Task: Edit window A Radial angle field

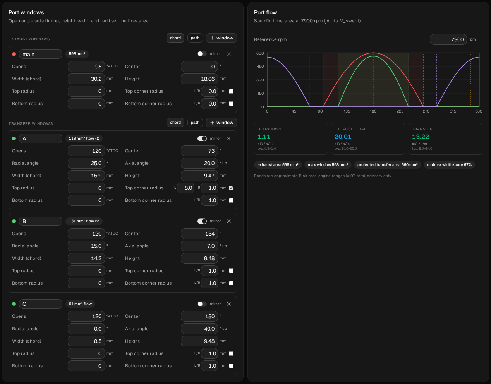Action: pyautogui.click(x=86, y=163)
